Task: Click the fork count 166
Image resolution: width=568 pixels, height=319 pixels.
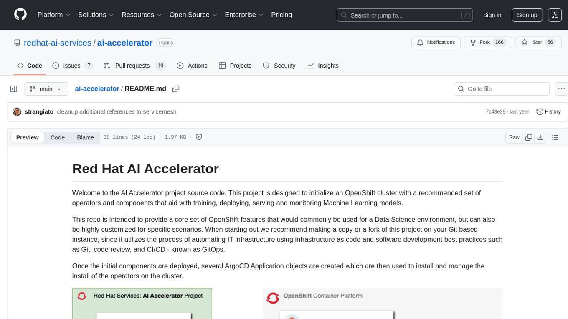Action: (x=500, y=43)
